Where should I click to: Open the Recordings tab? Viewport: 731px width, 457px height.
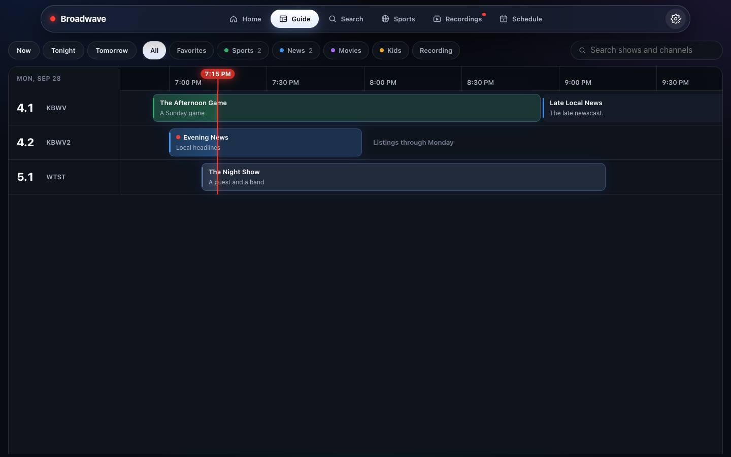point(457,19)
